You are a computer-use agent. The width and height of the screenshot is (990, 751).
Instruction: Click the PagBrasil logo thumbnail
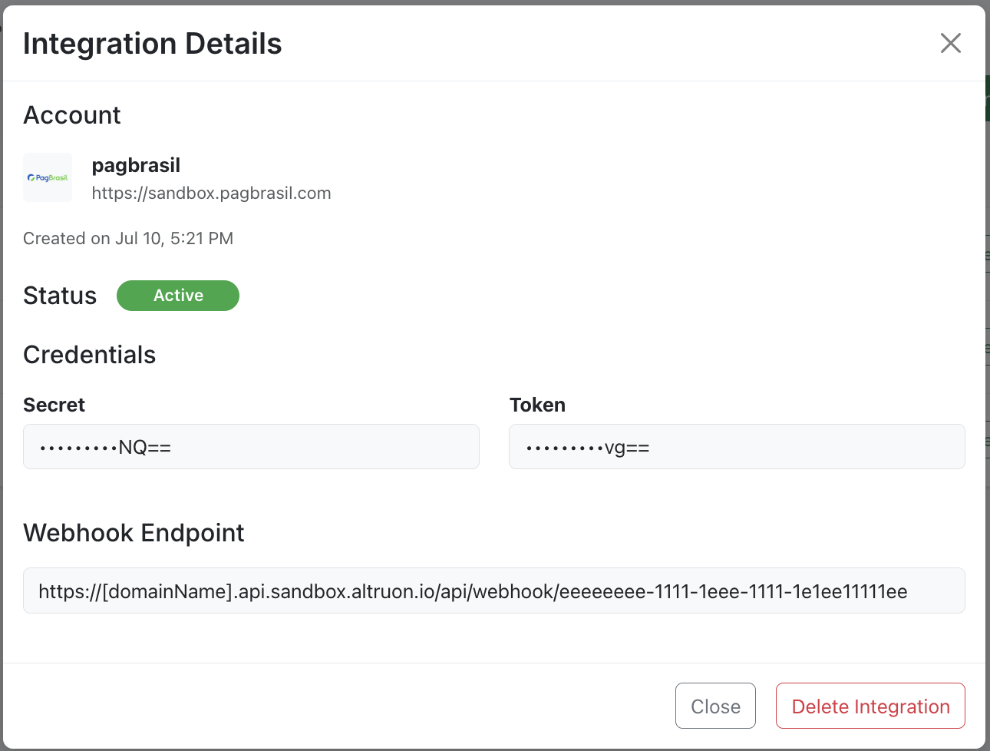point(47,177)
